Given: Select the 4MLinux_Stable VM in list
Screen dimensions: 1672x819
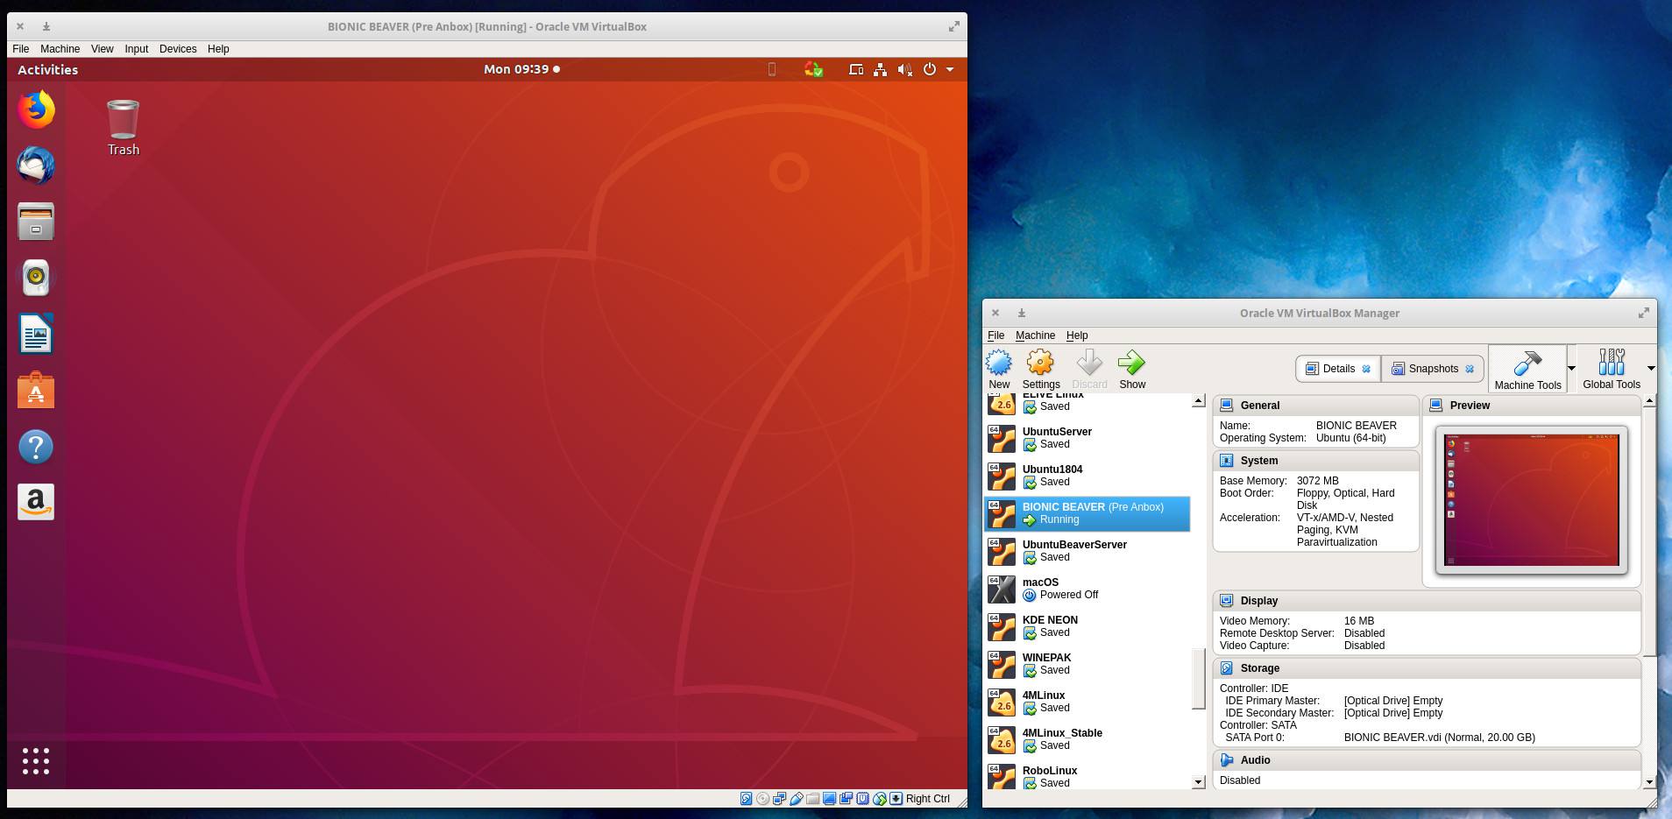Looking at the screenshot, I should (1087, 739).
